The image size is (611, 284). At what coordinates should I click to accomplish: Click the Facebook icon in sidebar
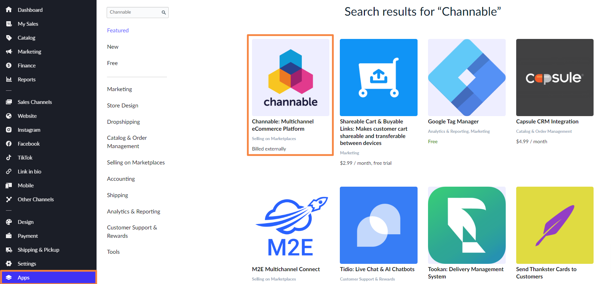9,144
